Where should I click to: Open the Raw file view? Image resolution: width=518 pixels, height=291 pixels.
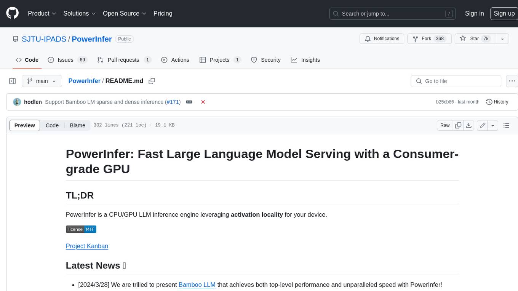445,125
